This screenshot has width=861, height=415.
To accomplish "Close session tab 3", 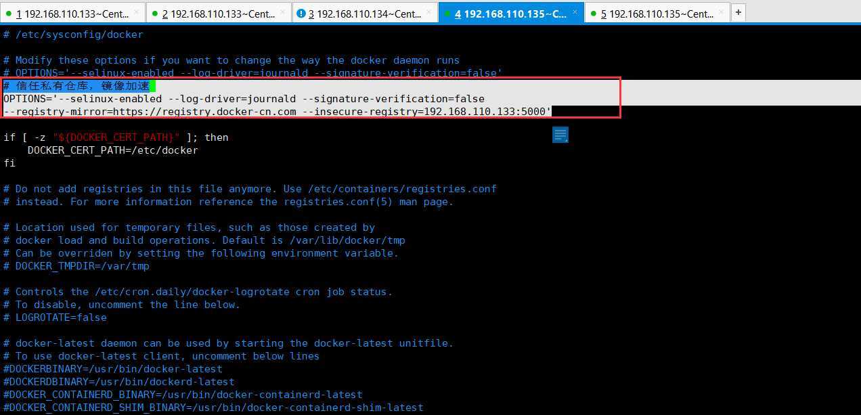I will (430, 14).
